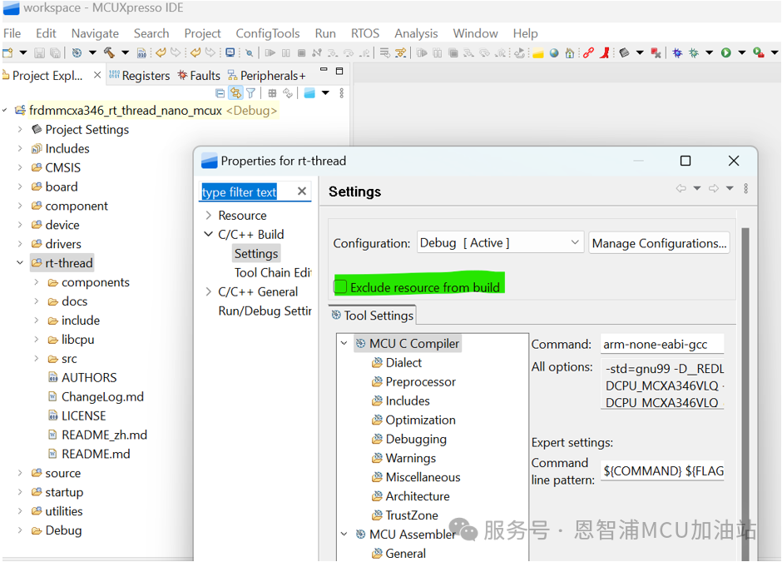This screenshot has width=782, height=562.
Task: Clear filter text with the X icon
Action: pos(302,191)
